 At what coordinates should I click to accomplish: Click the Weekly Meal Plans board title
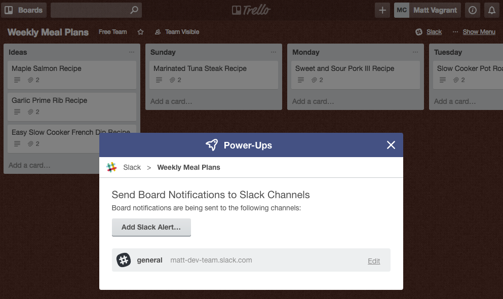(x=48, y=32)
